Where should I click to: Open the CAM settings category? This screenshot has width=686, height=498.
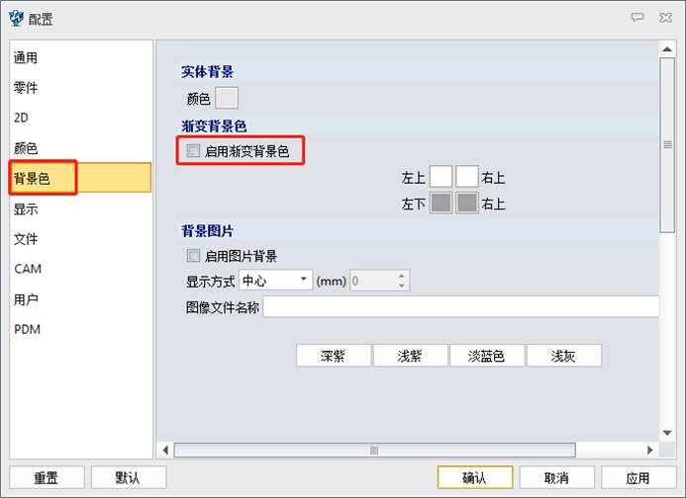(x=28, y=269)
